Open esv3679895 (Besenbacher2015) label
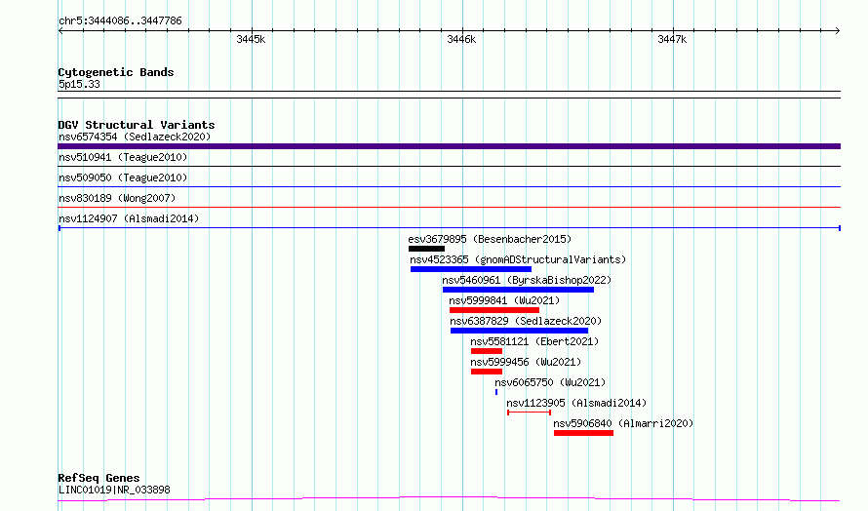The image size is (868, 511). point(490,239)
